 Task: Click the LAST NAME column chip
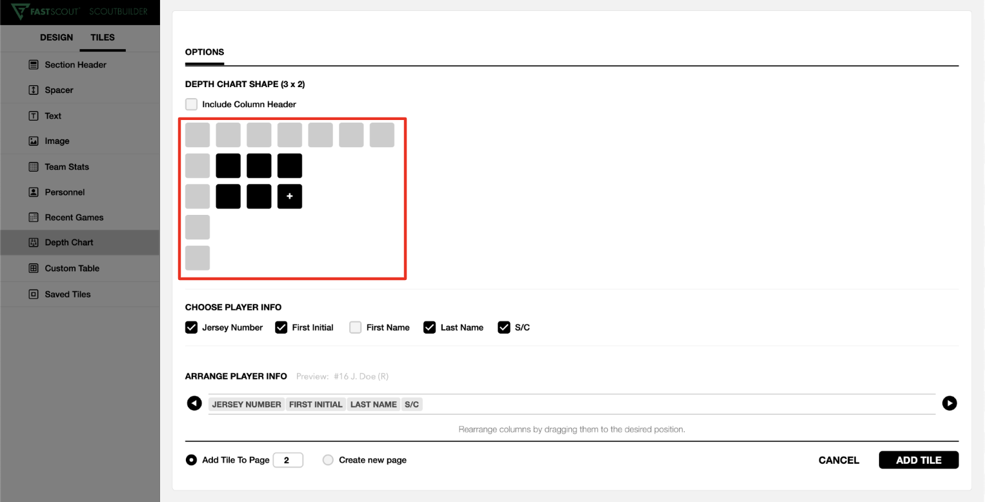[x=374, y=405]
